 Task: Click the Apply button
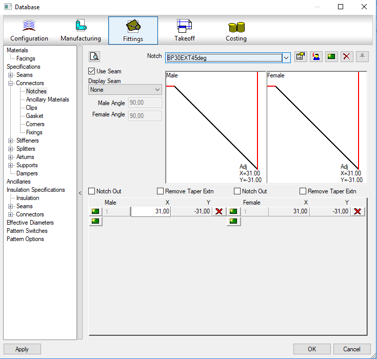[22, 349]
